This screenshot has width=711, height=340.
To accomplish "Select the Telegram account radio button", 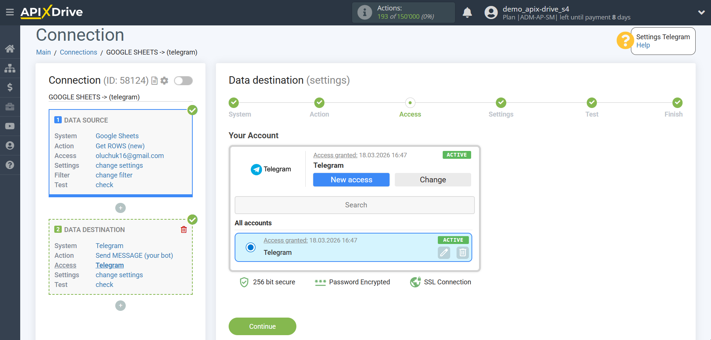I will pyautogui.click(x=250, y=247).
